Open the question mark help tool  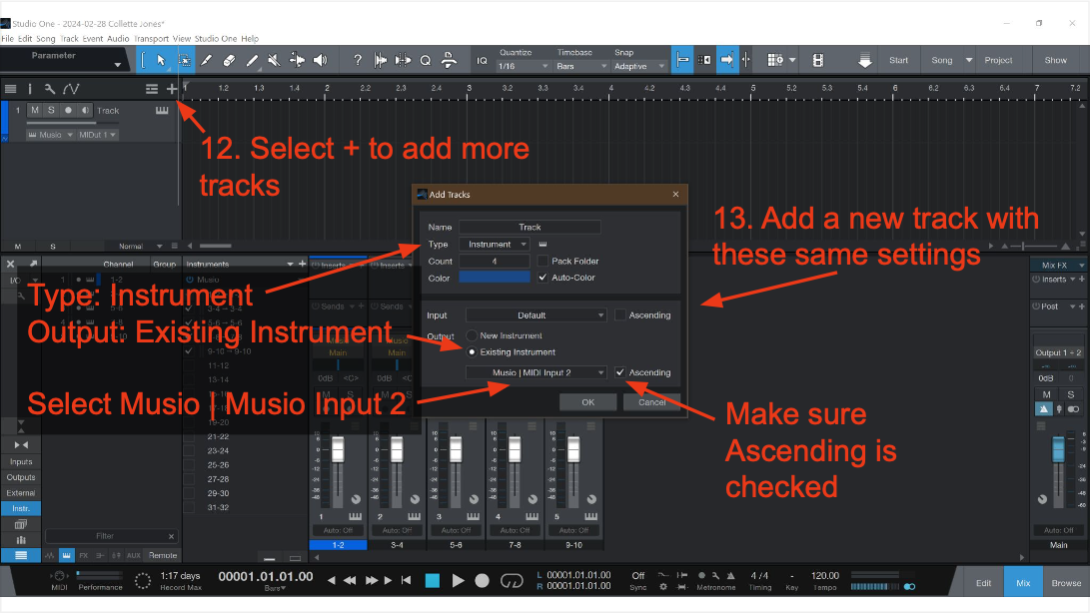coord(358,61)
